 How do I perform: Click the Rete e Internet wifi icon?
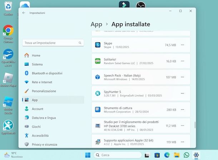click(26, 82)
